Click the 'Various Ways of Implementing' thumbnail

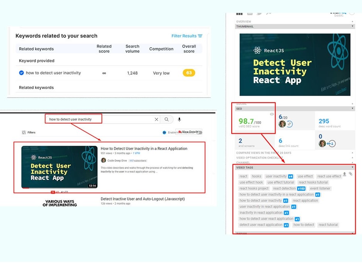59,203
